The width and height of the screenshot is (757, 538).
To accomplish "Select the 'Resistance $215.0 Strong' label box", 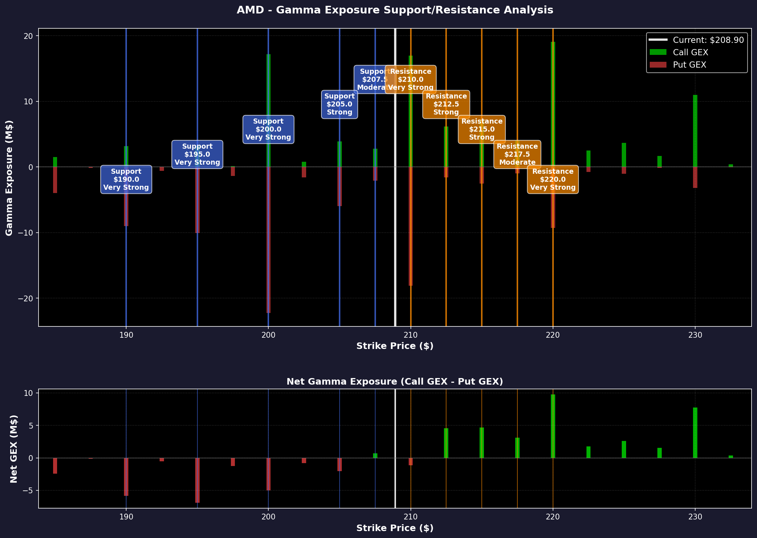I will pos(482,129).
